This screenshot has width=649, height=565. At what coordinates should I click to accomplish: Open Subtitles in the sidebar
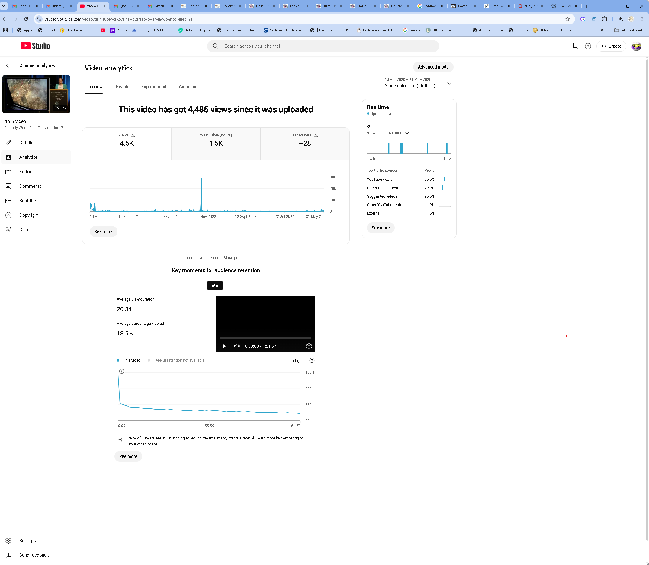pos(36,200)
